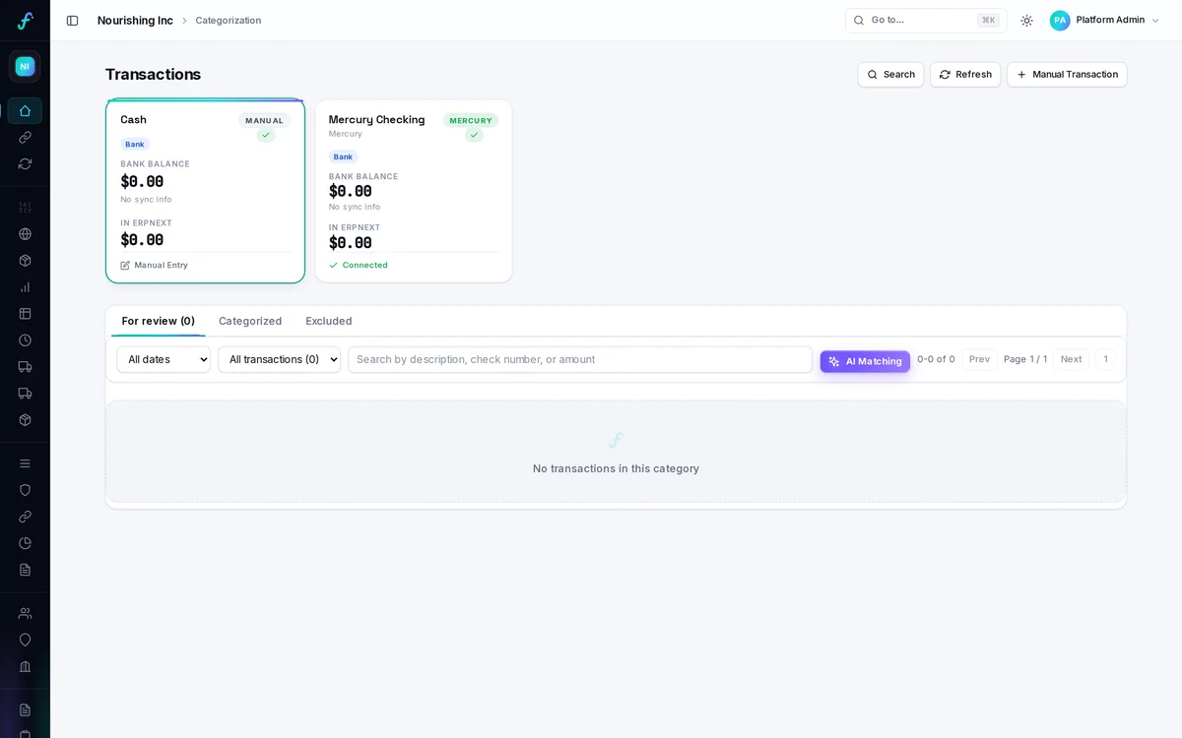Expand the Platform Admin menu chevron
This screenshot has height=738, width=1182.
click(x=1155, y=21)
